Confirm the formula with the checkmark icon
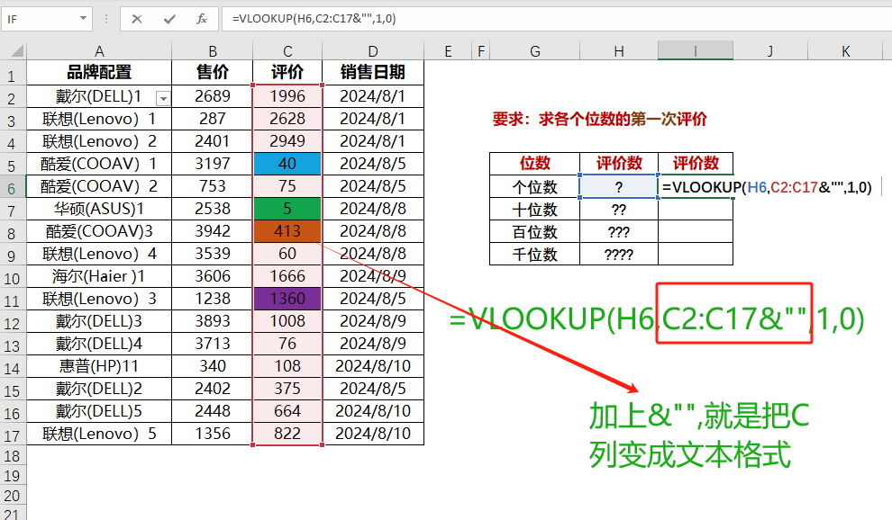The width and height of the screenshot is (892, 520). coord(169,19)
